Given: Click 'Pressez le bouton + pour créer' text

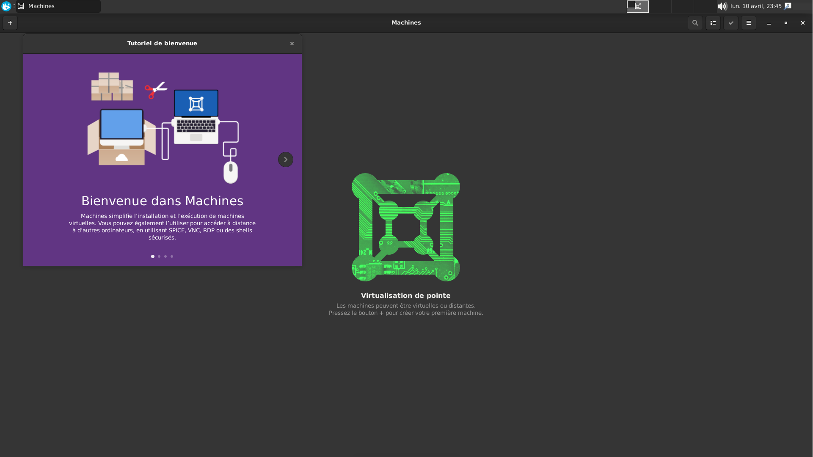Looking at the screenshot, I should coord(406,313).
